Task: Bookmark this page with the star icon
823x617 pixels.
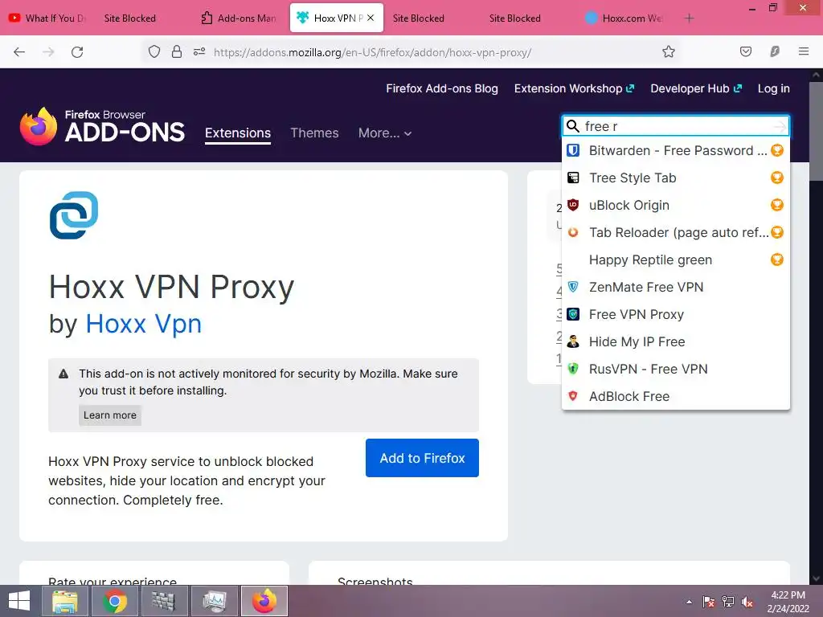Action: click(668, 51)
